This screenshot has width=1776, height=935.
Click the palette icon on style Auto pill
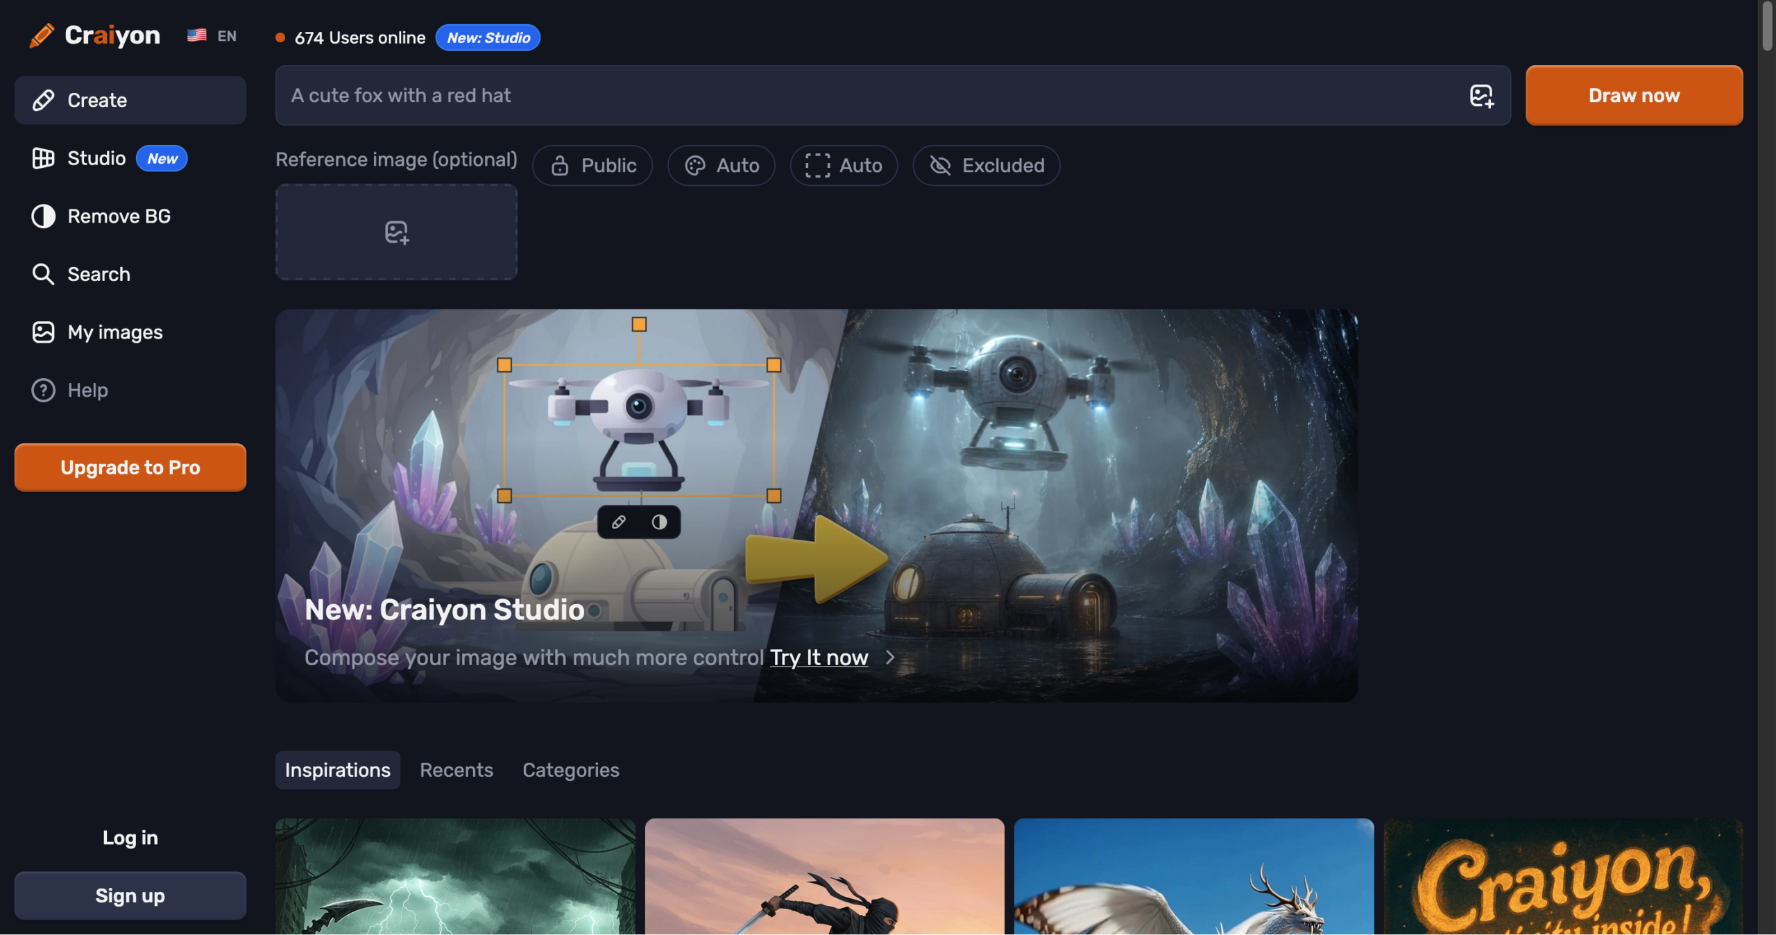click(x=695, y=166)
